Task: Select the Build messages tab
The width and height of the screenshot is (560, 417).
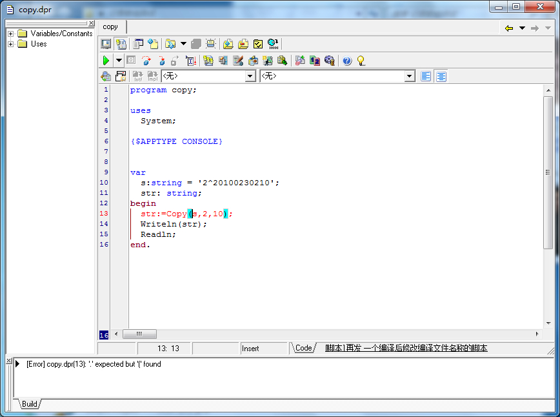Action: tap(30, 404)
